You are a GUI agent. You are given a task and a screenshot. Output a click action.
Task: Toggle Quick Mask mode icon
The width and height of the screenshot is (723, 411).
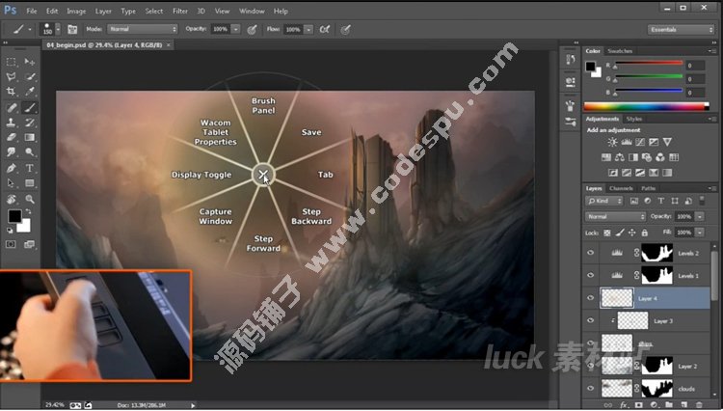click(x=11, y=244)
